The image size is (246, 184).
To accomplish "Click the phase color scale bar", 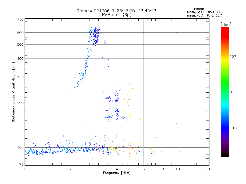I will pos(225,91).
